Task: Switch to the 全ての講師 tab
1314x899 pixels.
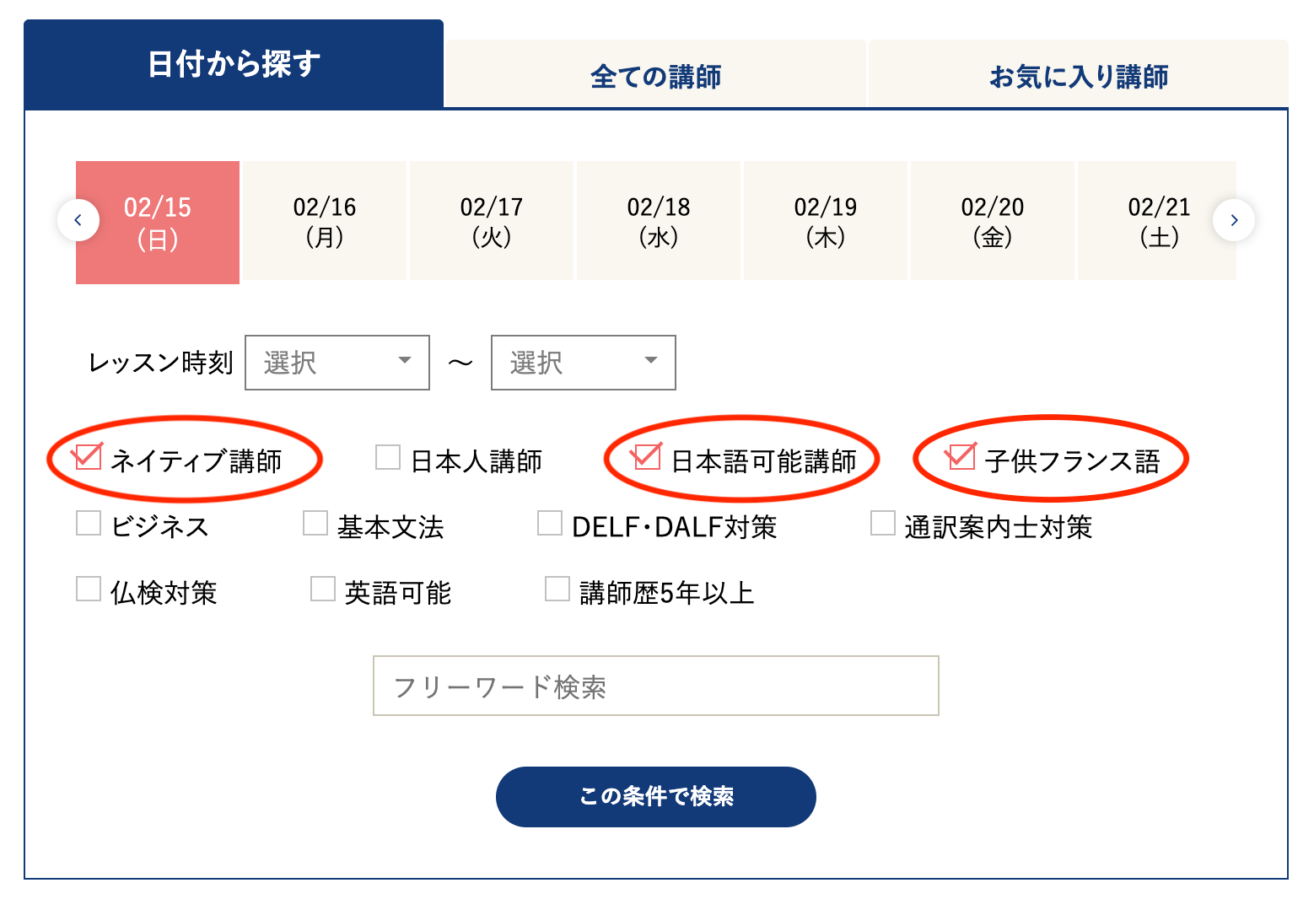Action: pyautogui.click(x=655, y=76)
